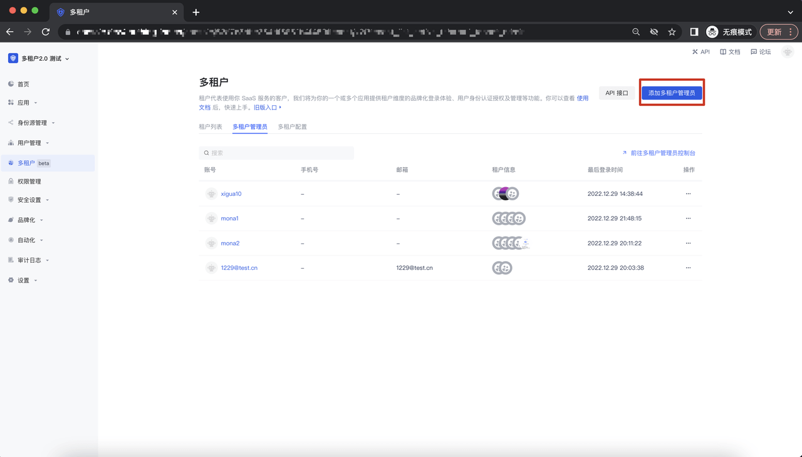This screenshot has height=457, width=802.
Task: Click the API 接口 button
Action: [x=617, y=93]
